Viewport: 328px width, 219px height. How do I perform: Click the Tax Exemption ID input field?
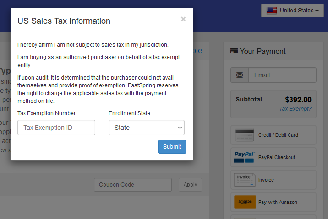coord(56,128)
